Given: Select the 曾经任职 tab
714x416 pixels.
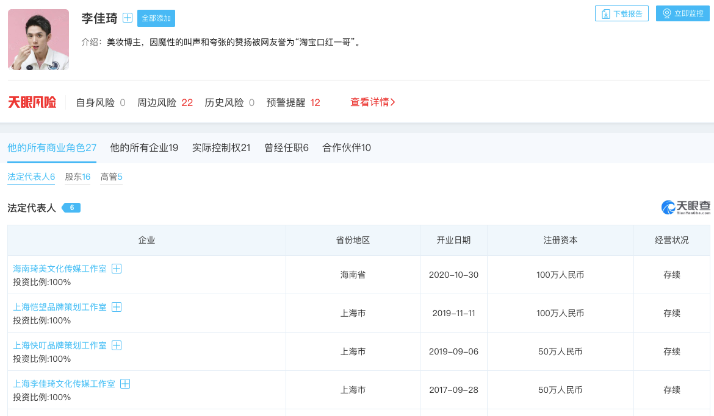Looking at the screenshot, I should (x=286, y=147).
